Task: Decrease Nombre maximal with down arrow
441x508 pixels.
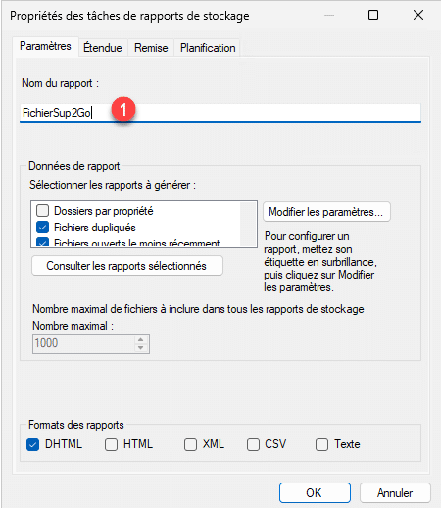Action: click(140, 348)
